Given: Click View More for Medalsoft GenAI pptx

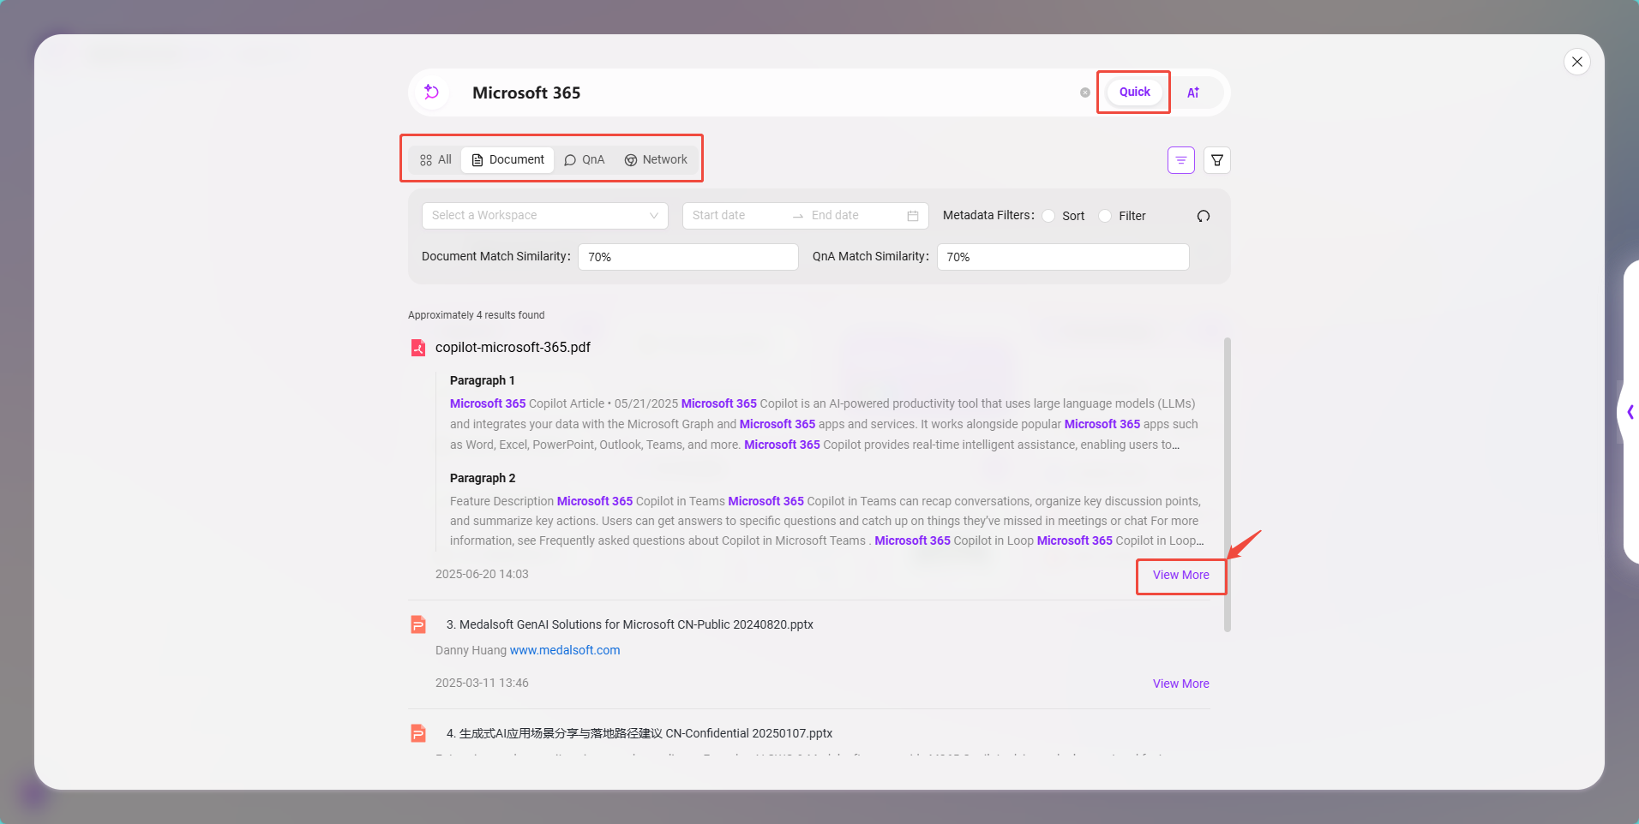Looking at the screenshot, I should tap(1180, 684).
